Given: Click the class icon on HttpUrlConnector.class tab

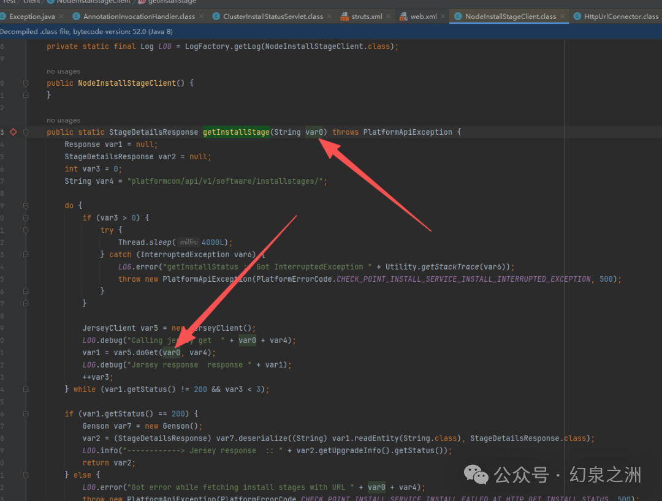Looking at the screenshot, I should tap(577, 17).
